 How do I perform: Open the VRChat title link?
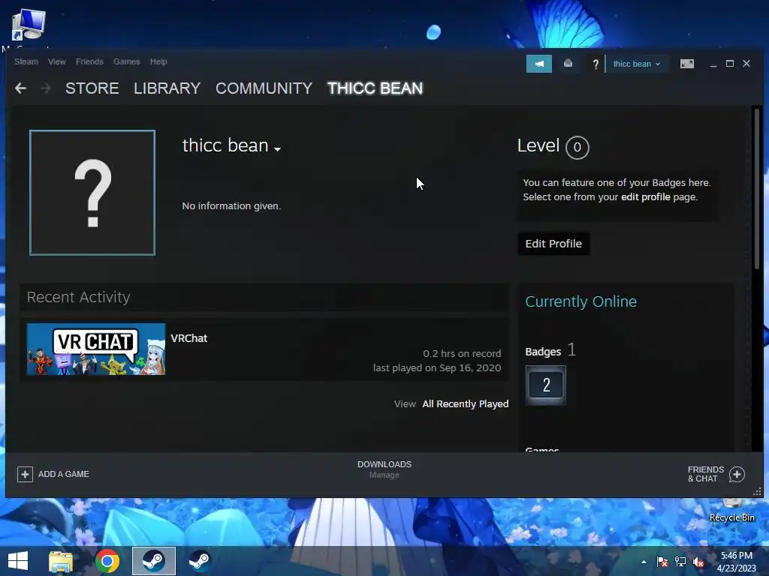tap(188, 338)
